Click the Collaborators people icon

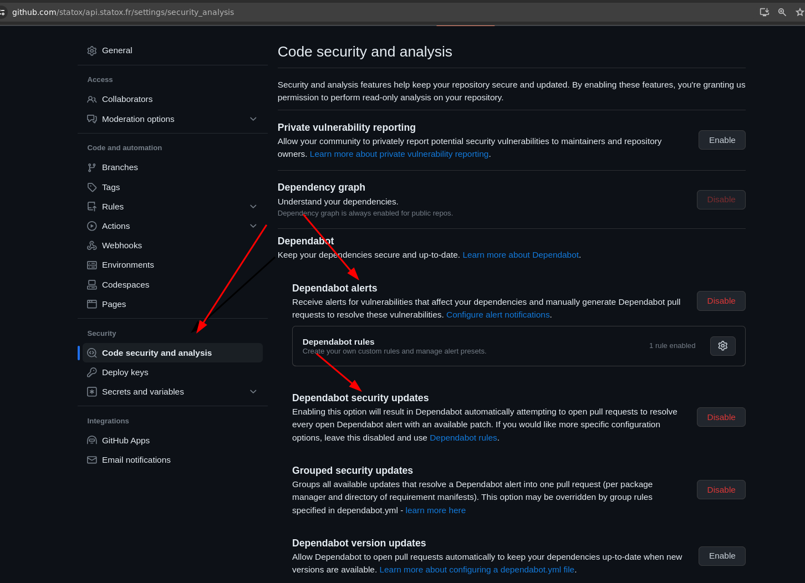(x=92, y=100)
